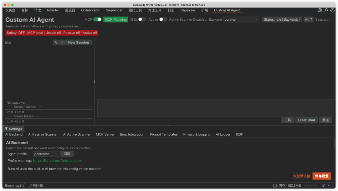Open the AI Passive Scanner settings tab
The width and height of the screenshot is (338, 191).
point(43,135)
